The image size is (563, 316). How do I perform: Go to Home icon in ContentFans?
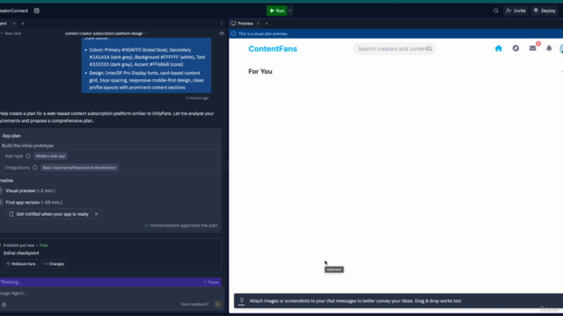(499, 48)
